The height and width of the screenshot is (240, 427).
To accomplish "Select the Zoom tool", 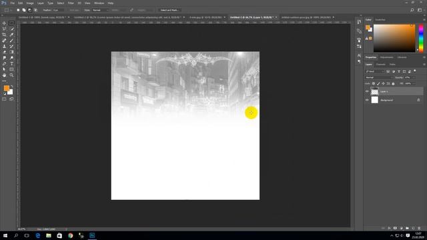I will 11,75.
